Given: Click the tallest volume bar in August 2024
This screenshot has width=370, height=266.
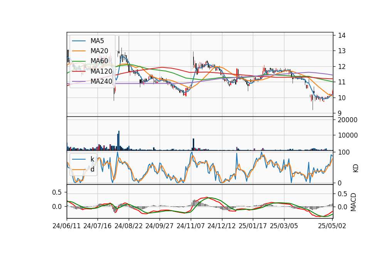Looking at the screenshot, I should click(119, 141).
